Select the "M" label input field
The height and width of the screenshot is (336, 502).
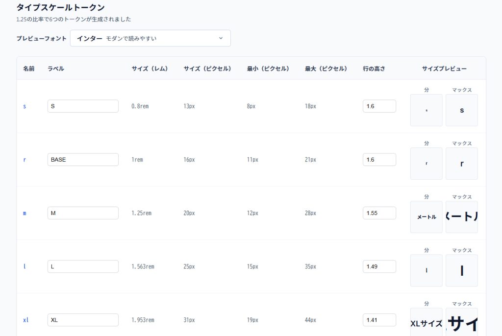point(83,213)
